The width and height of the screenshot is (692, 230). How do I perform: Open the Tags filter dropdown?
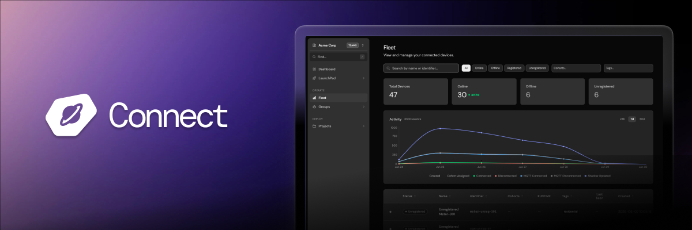[628, 68]
